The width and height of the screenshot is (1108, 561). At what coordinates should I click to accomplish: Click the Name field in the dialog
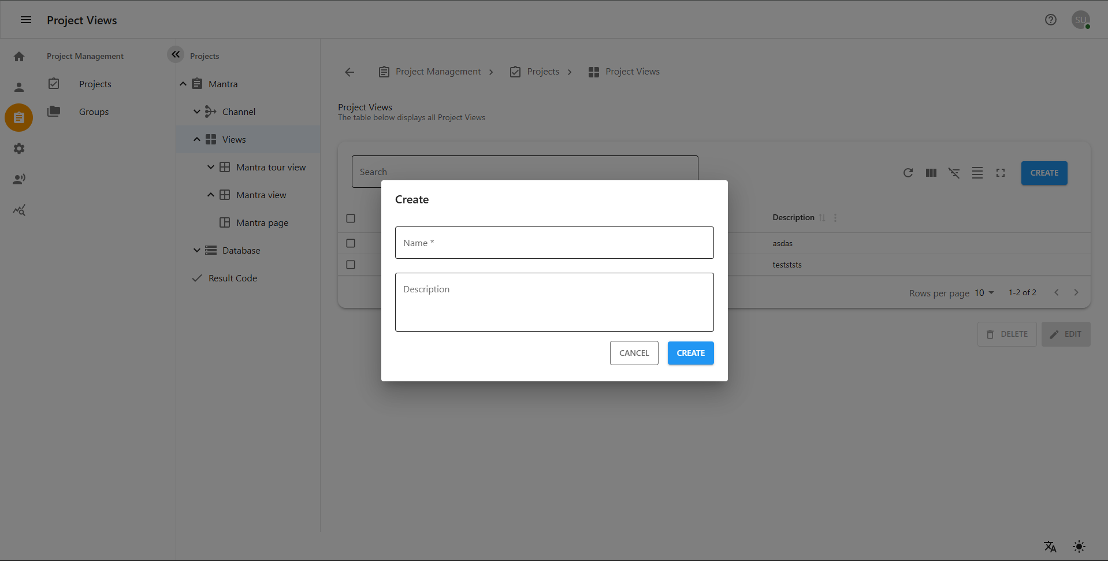click(554, 243)
